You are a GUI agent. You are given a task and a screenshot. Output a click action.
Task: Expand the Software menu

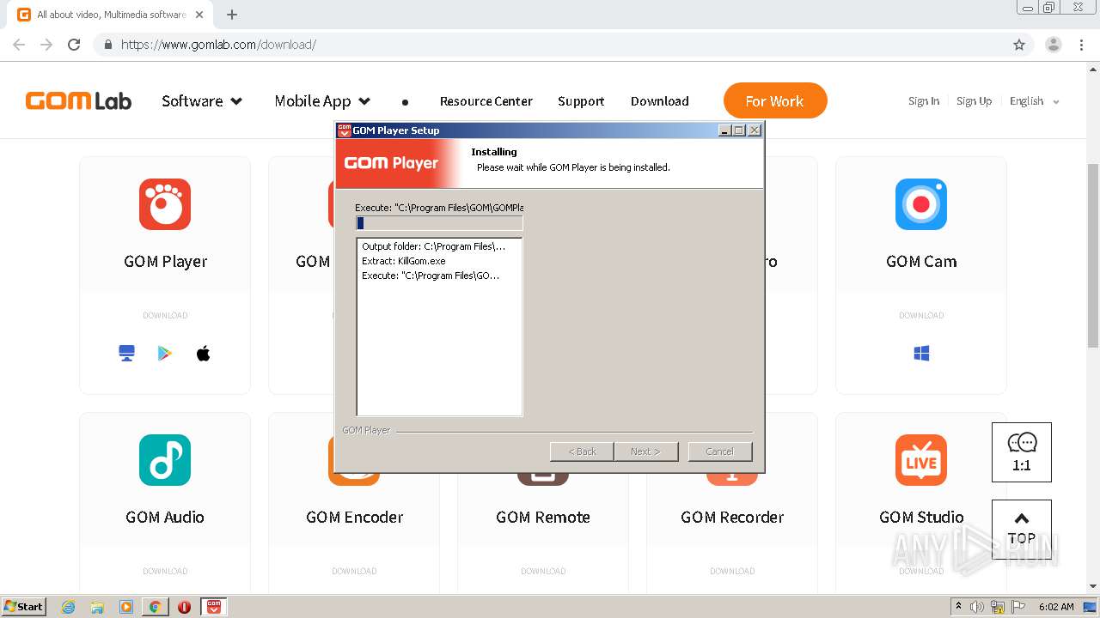click(202, 101)
